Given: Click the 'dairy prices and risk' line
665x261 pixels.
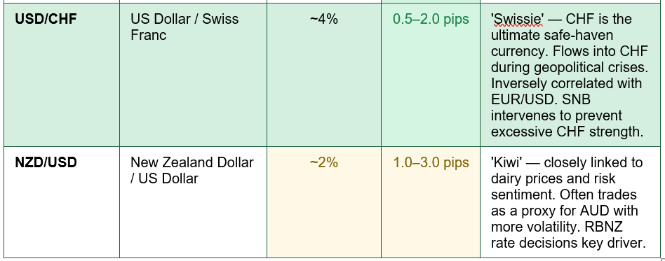Looking at the screenshot, I should click(x=553, y=178).
